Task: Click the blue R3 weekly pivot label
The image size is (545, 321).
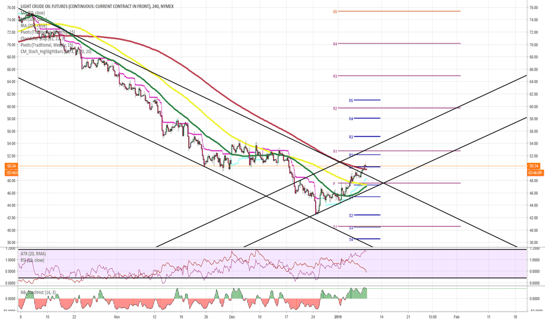Action: point(351,137)
